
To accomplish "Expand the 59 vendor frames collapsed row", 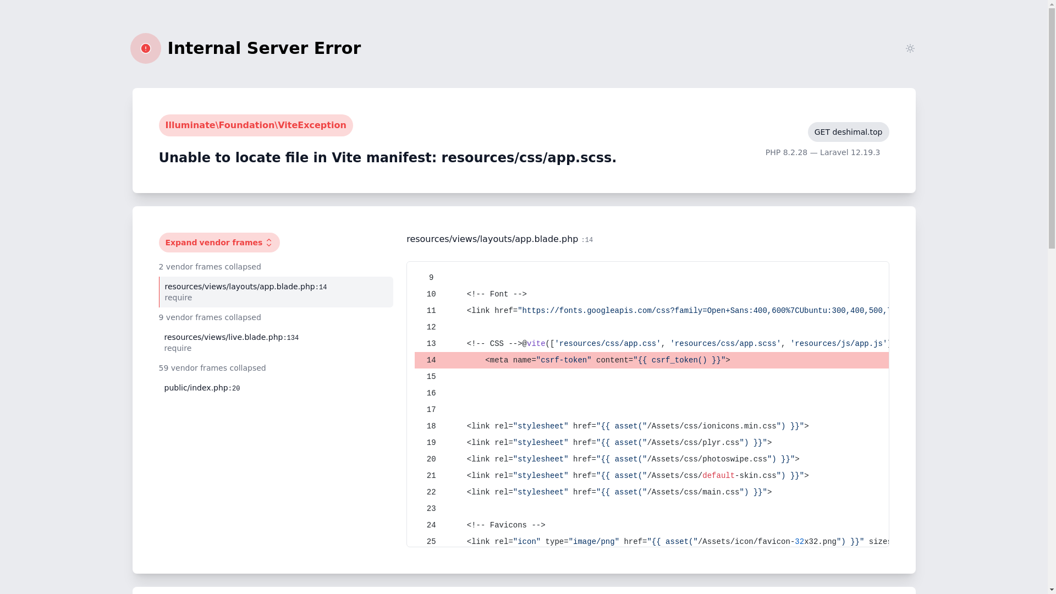I will pos(212,368).
